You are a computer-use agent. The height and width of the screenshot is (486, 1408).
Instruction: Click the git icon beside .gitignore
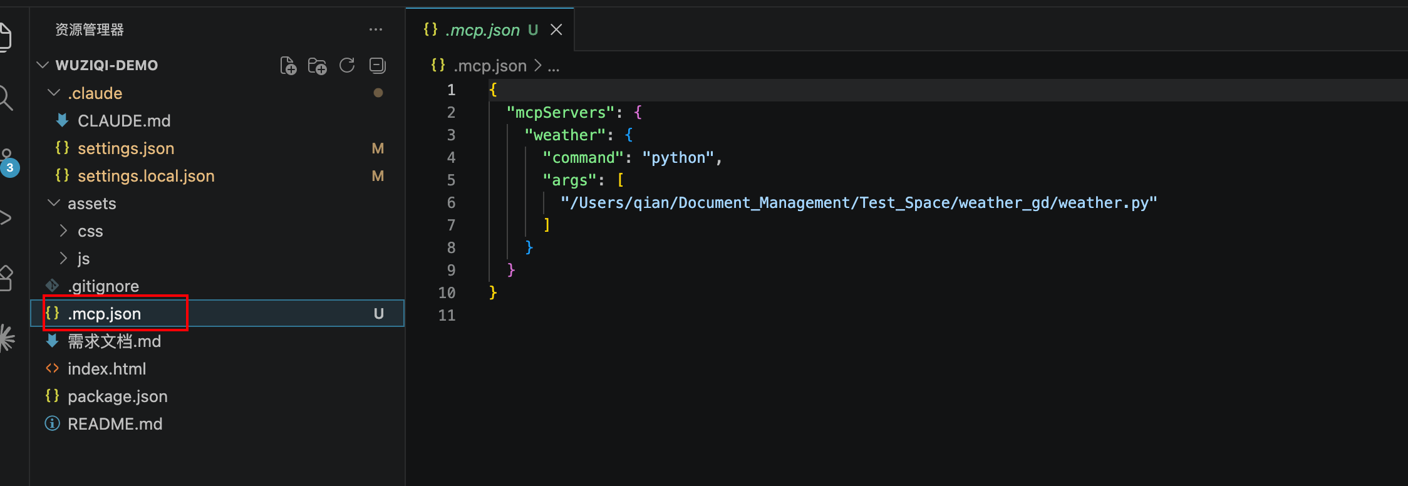pos(53,286)
